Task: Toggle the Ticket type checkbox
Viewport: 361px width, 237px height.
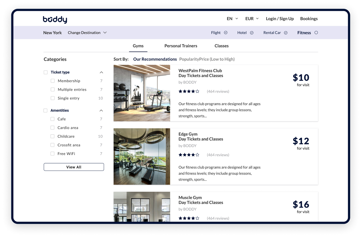Action: click(46, 72)
